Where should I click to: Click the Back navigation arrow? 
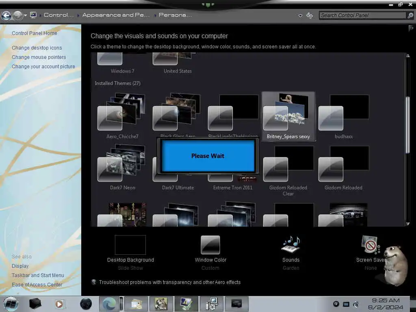click(6, 16)
